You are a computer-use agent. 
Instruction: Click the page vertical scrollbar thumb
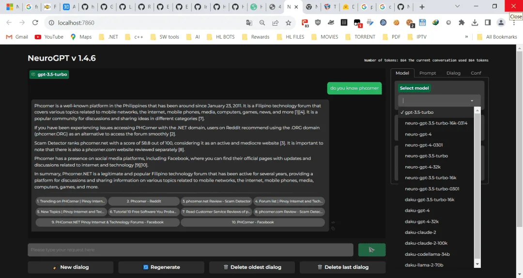[519, 139]
